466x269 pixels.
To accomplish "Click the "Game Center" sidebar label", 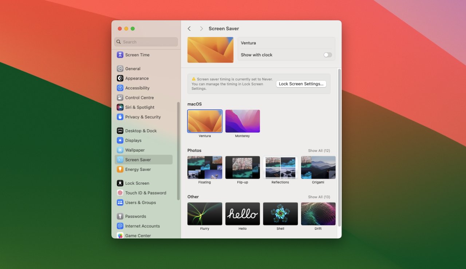I will (138, 236).
